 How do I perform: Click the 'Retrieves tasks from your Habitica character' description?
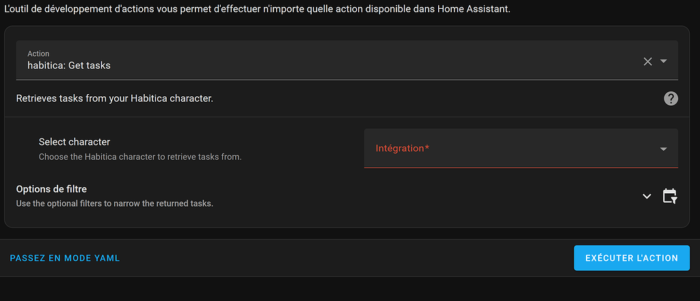(x=115, y=98)
